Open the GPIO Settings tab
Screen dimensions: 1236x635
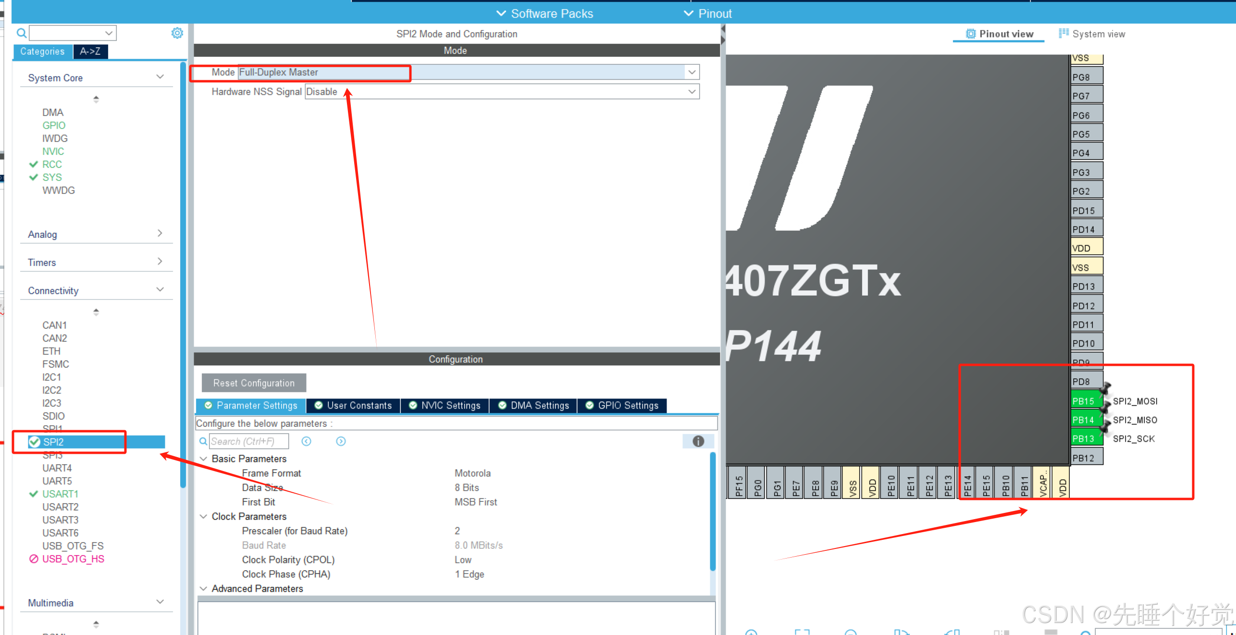(622, 406)
